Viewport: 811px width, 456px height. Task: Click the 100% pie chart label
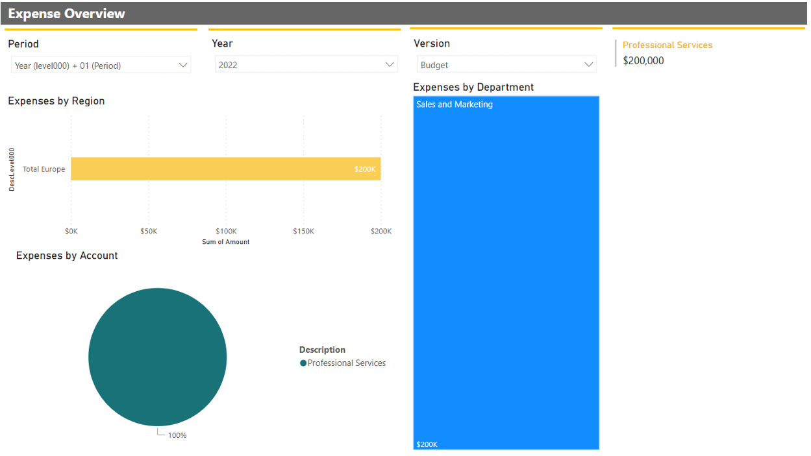177,435
